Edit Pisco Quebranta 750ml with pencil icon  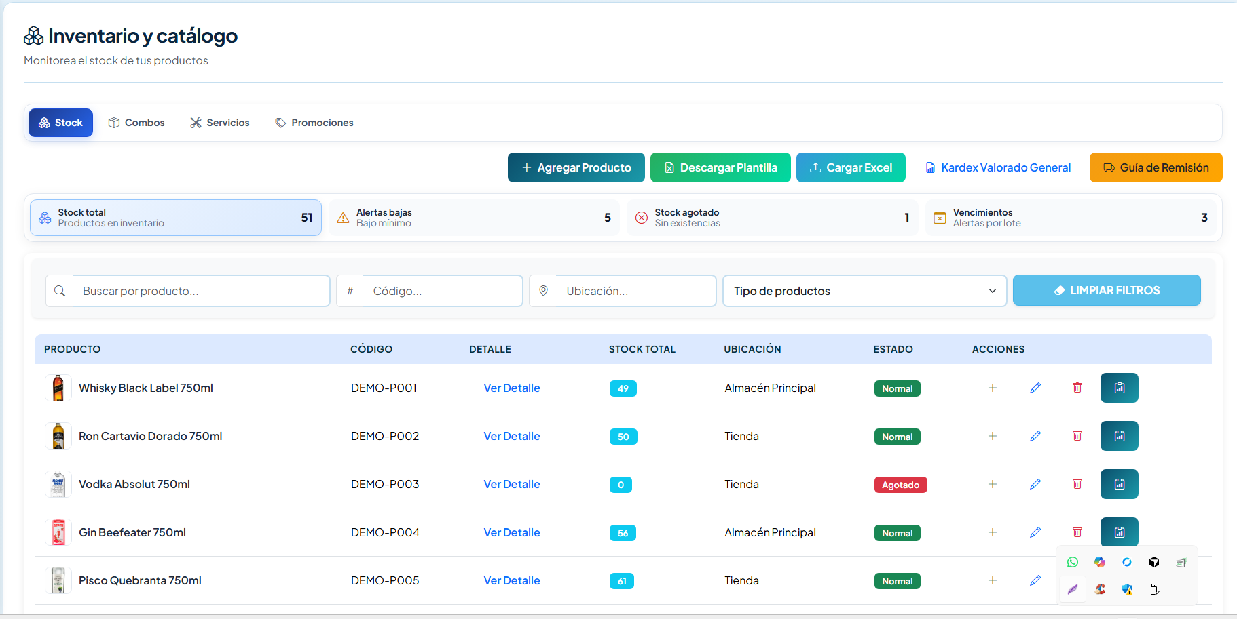pos(1035,580)
